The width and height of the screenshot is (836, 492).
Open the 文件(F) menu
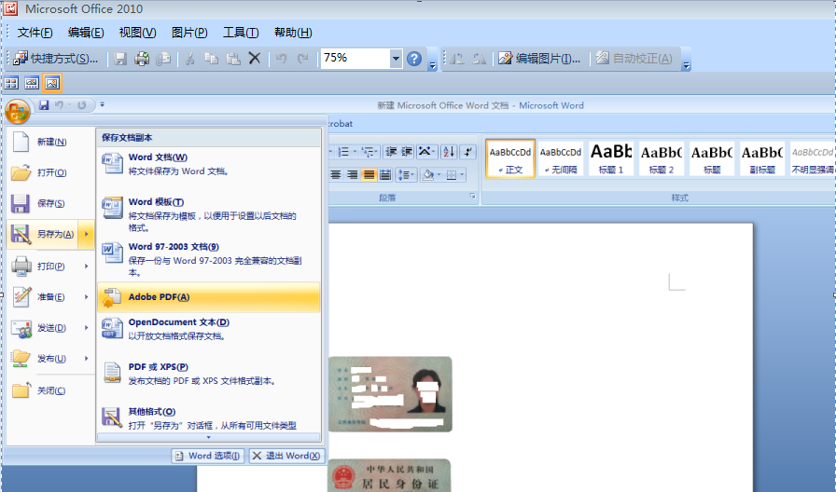coord(35,33)
